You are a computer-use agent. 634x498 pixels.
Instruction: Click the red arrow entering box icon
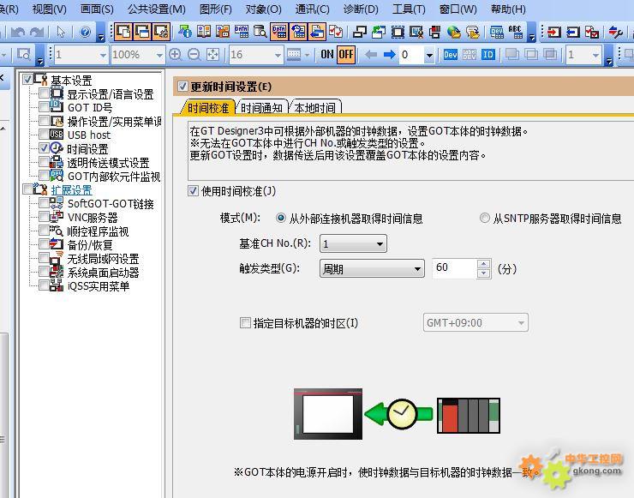pyautogui.click(x=553, y=32)
